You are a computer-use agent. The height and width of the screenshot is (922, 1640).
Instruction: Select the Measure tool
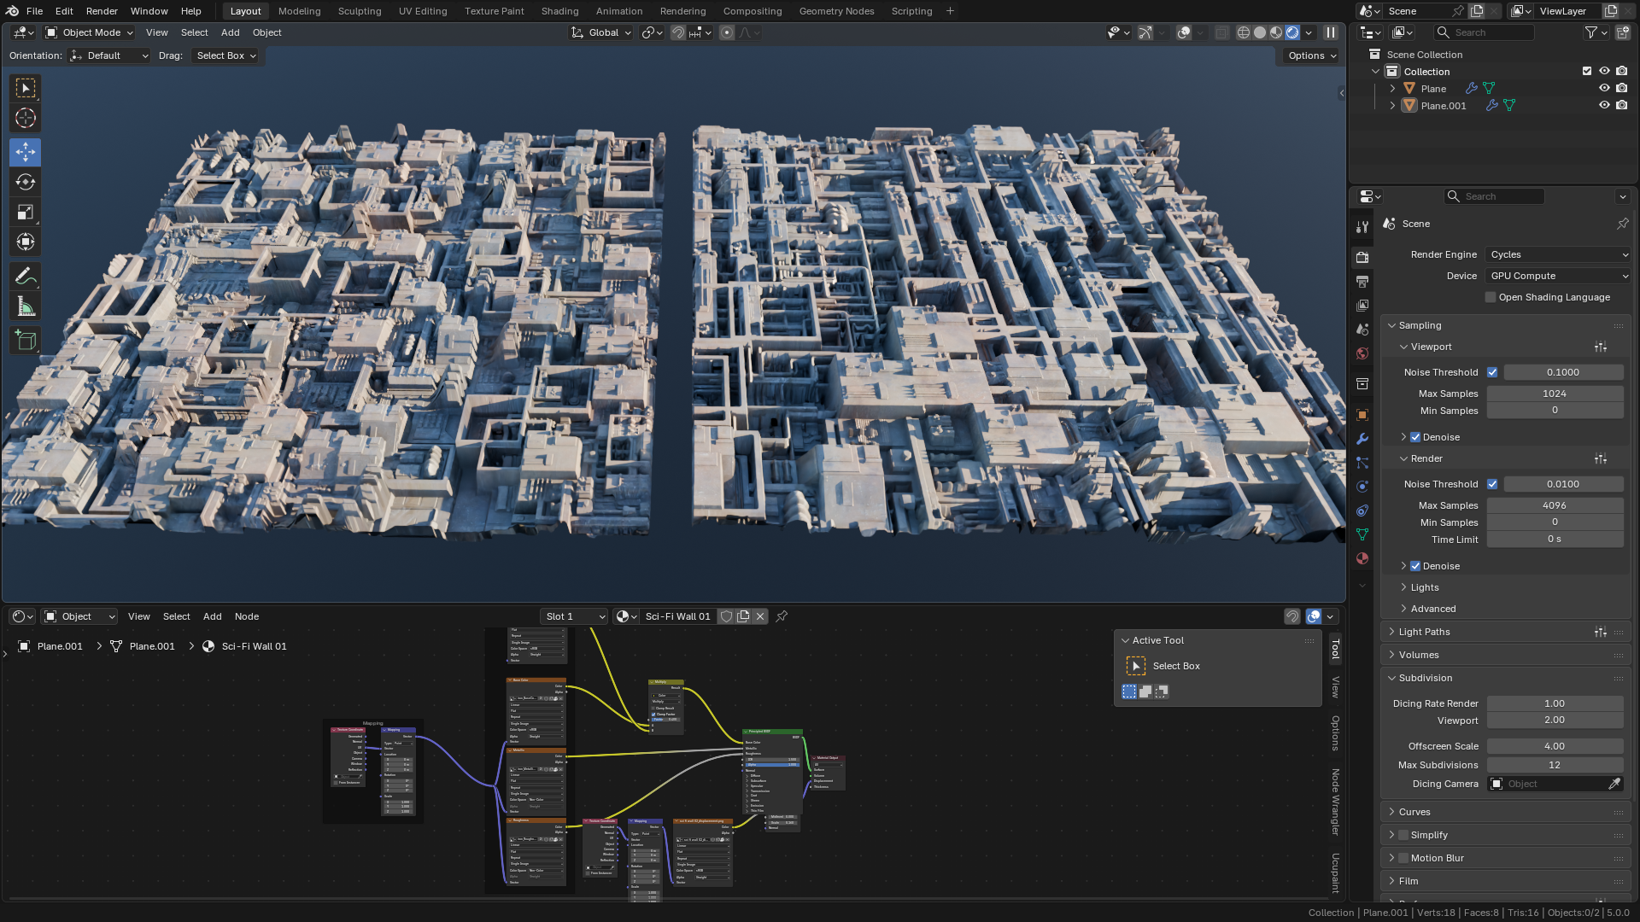pyautogui.click(x=26, y=307)
